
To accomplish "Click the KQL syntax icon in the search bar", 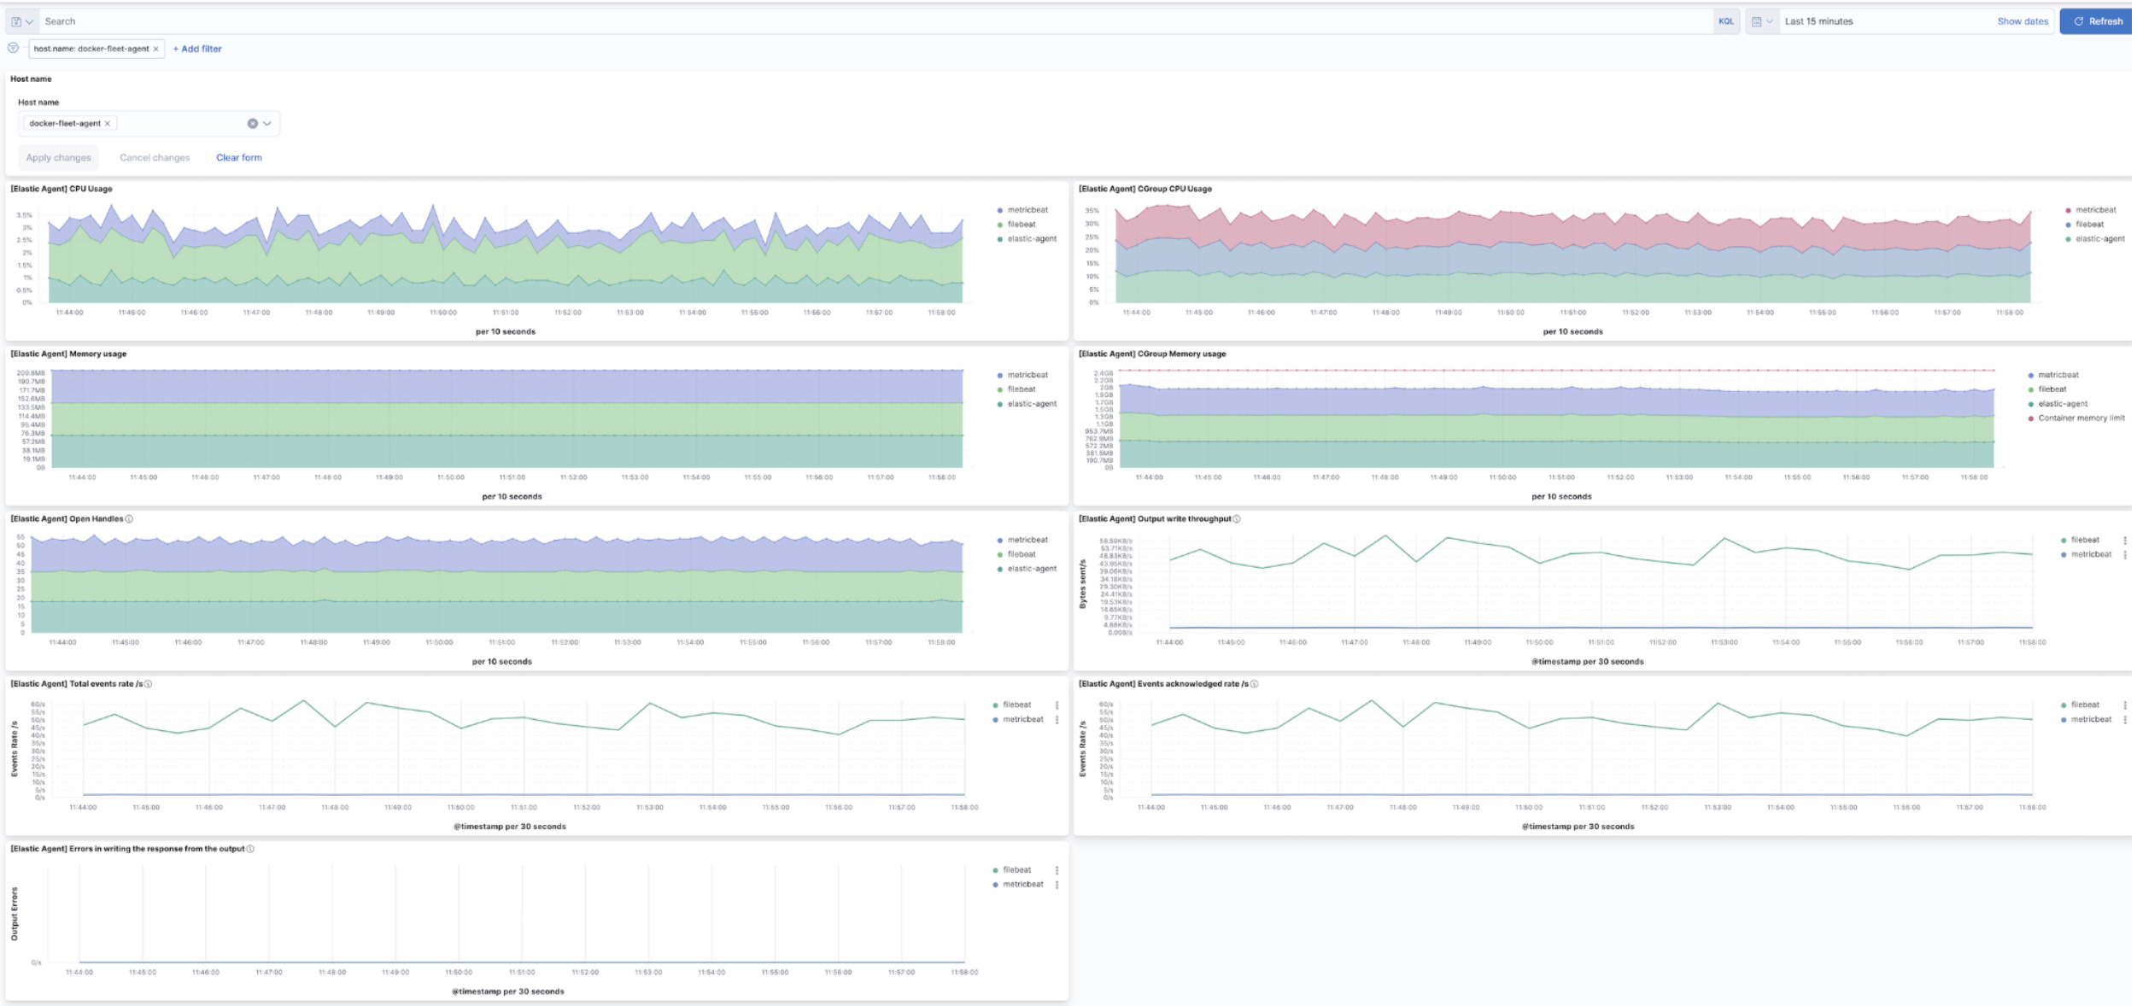I will pyautogui.click(x=1726, y=20).
